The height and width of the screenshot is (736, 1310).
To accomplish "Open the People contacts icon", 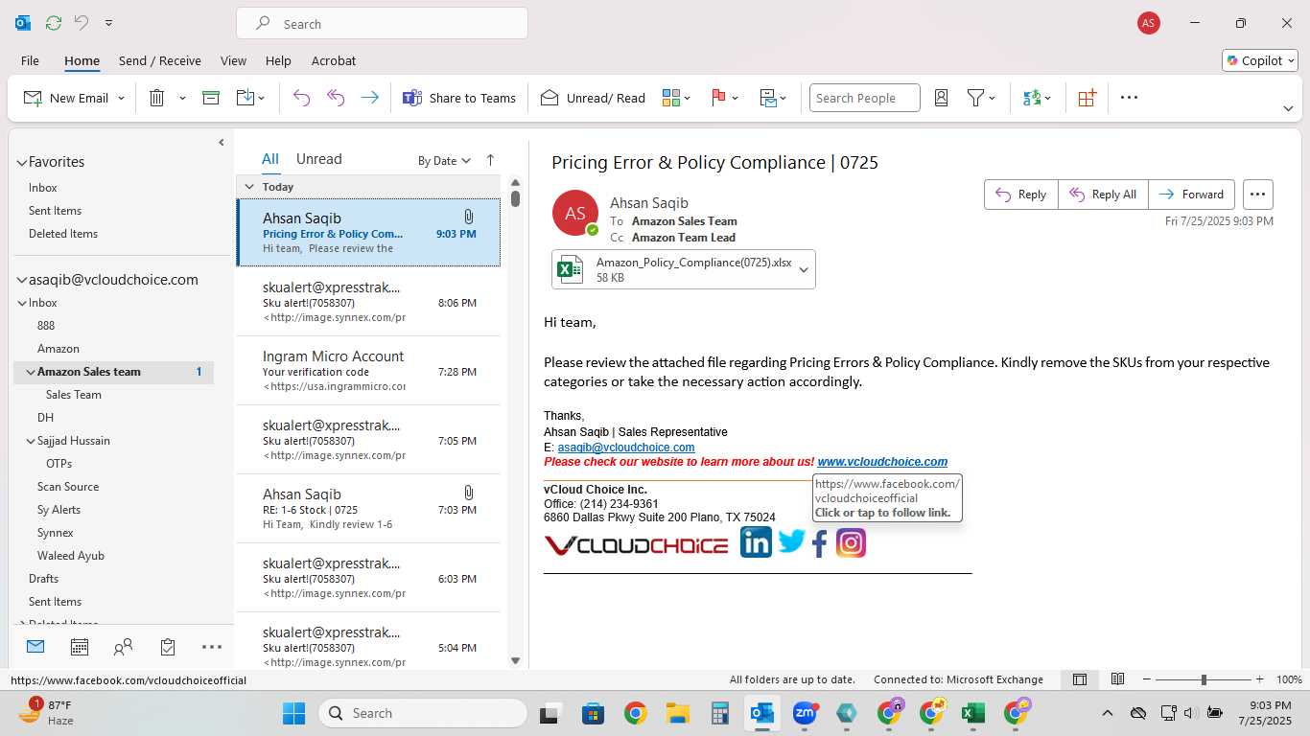I will click(x=123, y=647).
